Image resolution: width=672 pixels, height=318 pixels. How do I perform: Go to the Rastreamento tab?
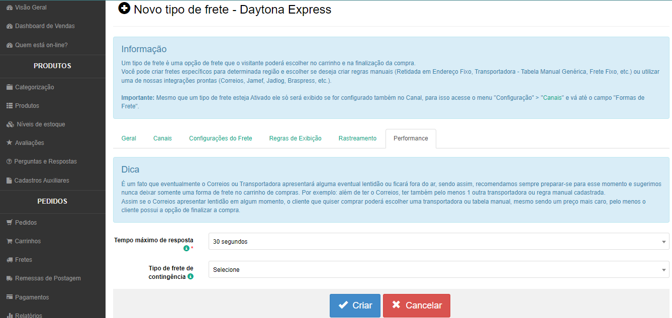[x=357, y=138]
